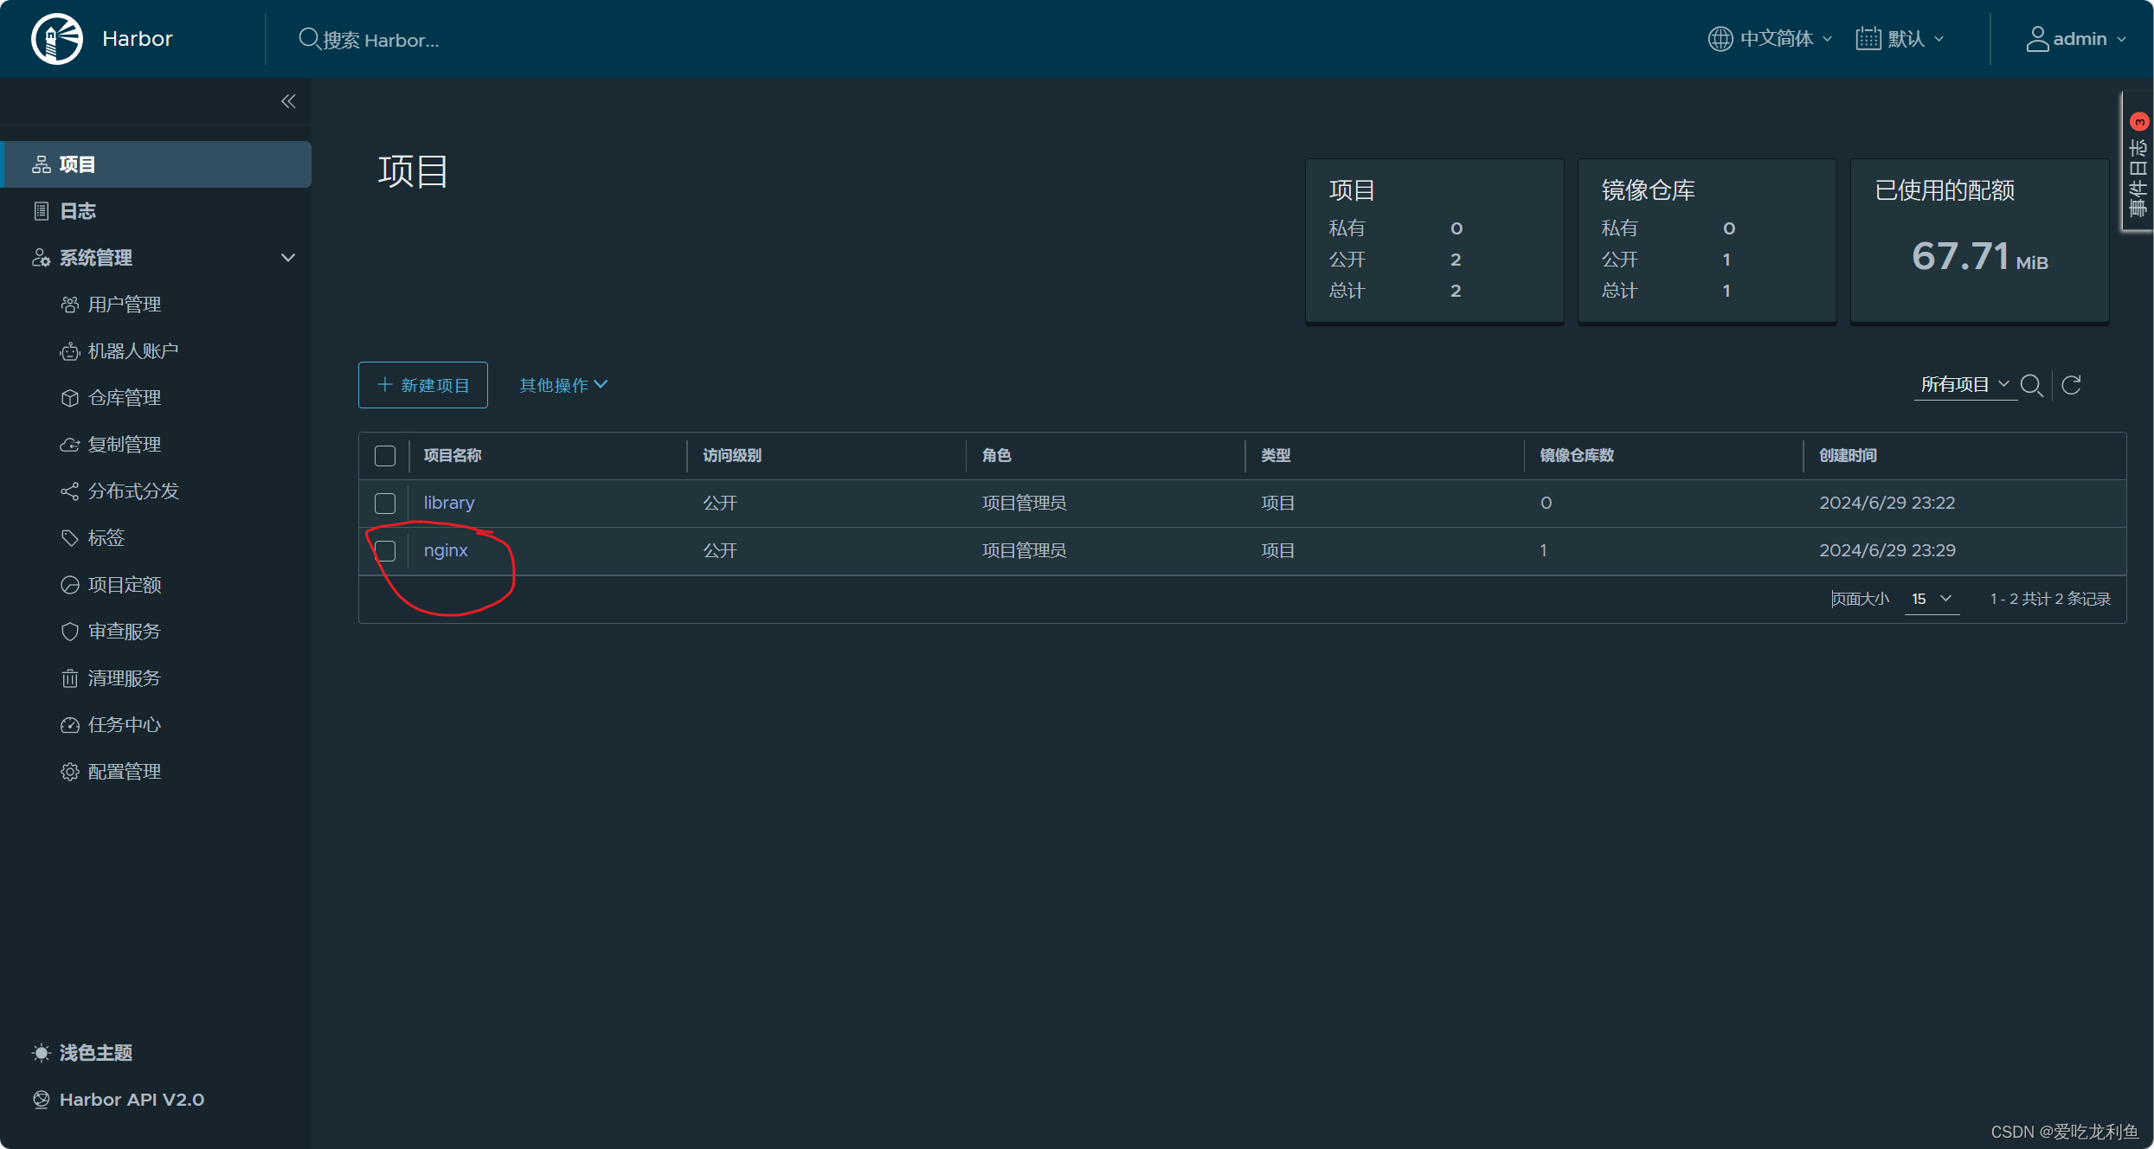Focus the 搜索 Harbor search field
Viewport: 2154px width, 1149px height.
[x=381, y=40]
